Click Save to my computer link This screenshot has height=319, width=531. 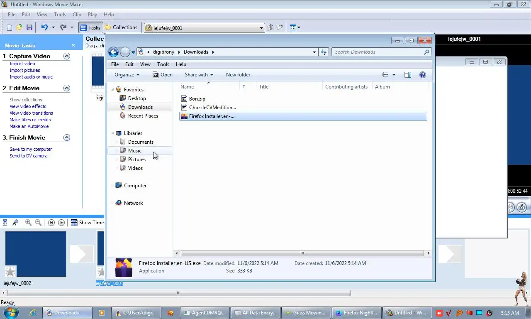31,149
